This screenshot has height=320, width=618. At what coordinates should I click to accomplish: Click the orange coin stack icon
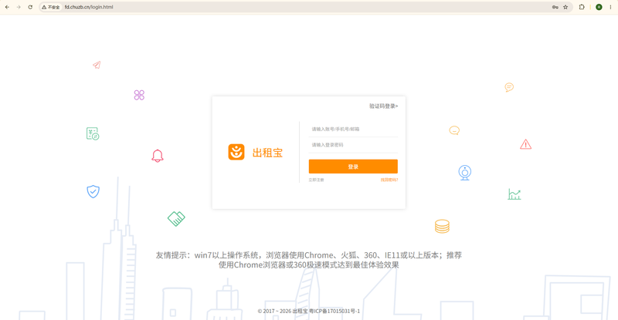442,227
